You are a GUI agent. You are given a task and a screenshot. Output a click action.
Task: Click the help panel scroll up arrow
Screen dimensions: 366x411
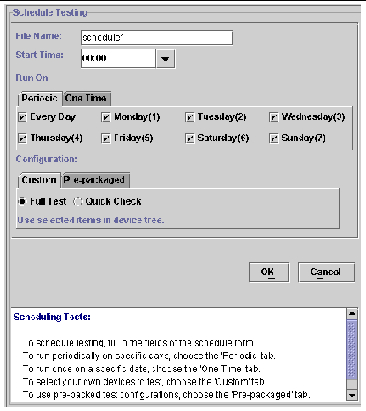tap(352, 314)
